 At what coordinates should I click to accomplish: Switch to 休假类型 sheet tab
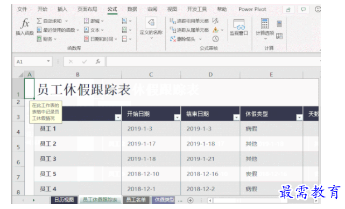click(x=164, y=200)
